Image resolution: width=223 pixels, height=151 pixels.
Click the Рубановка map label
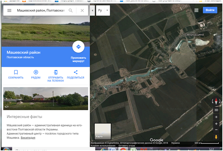113,87
